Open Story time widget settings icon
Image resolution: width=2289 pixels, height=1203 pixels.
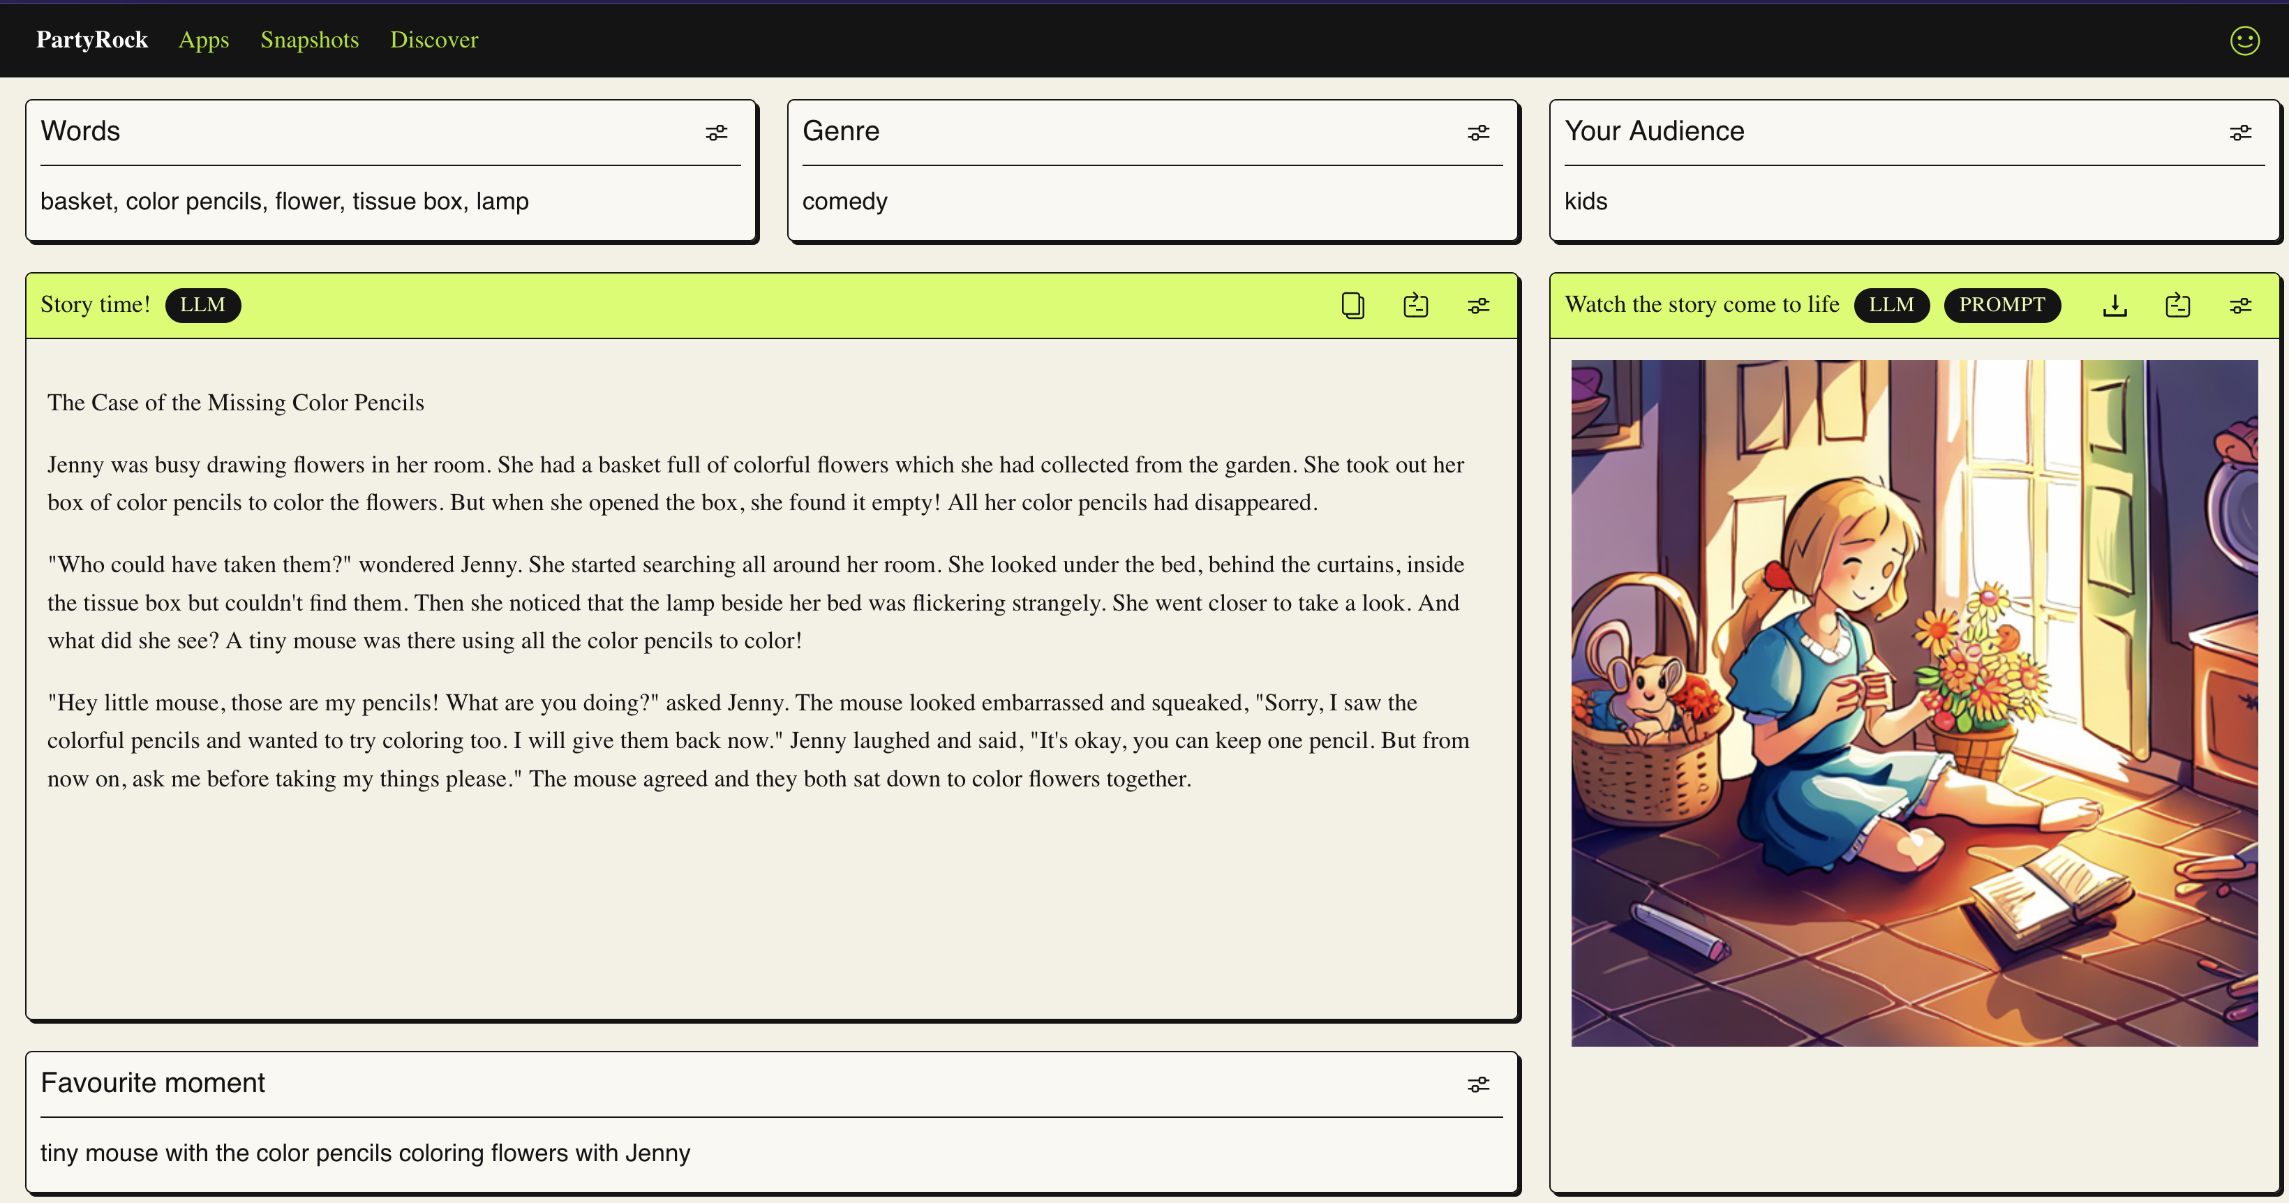point(1477,305)
